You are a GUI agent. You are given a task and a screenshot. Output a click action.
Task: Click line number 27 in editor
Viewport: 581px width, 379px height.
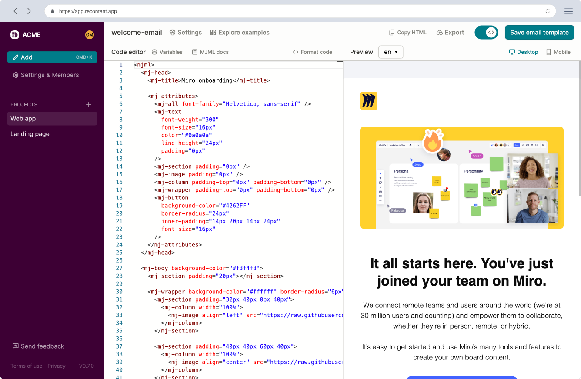120,268
